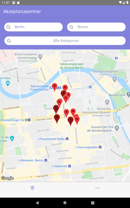Select red pin left of Bahnhof Friedrichstraße icons

55,87
